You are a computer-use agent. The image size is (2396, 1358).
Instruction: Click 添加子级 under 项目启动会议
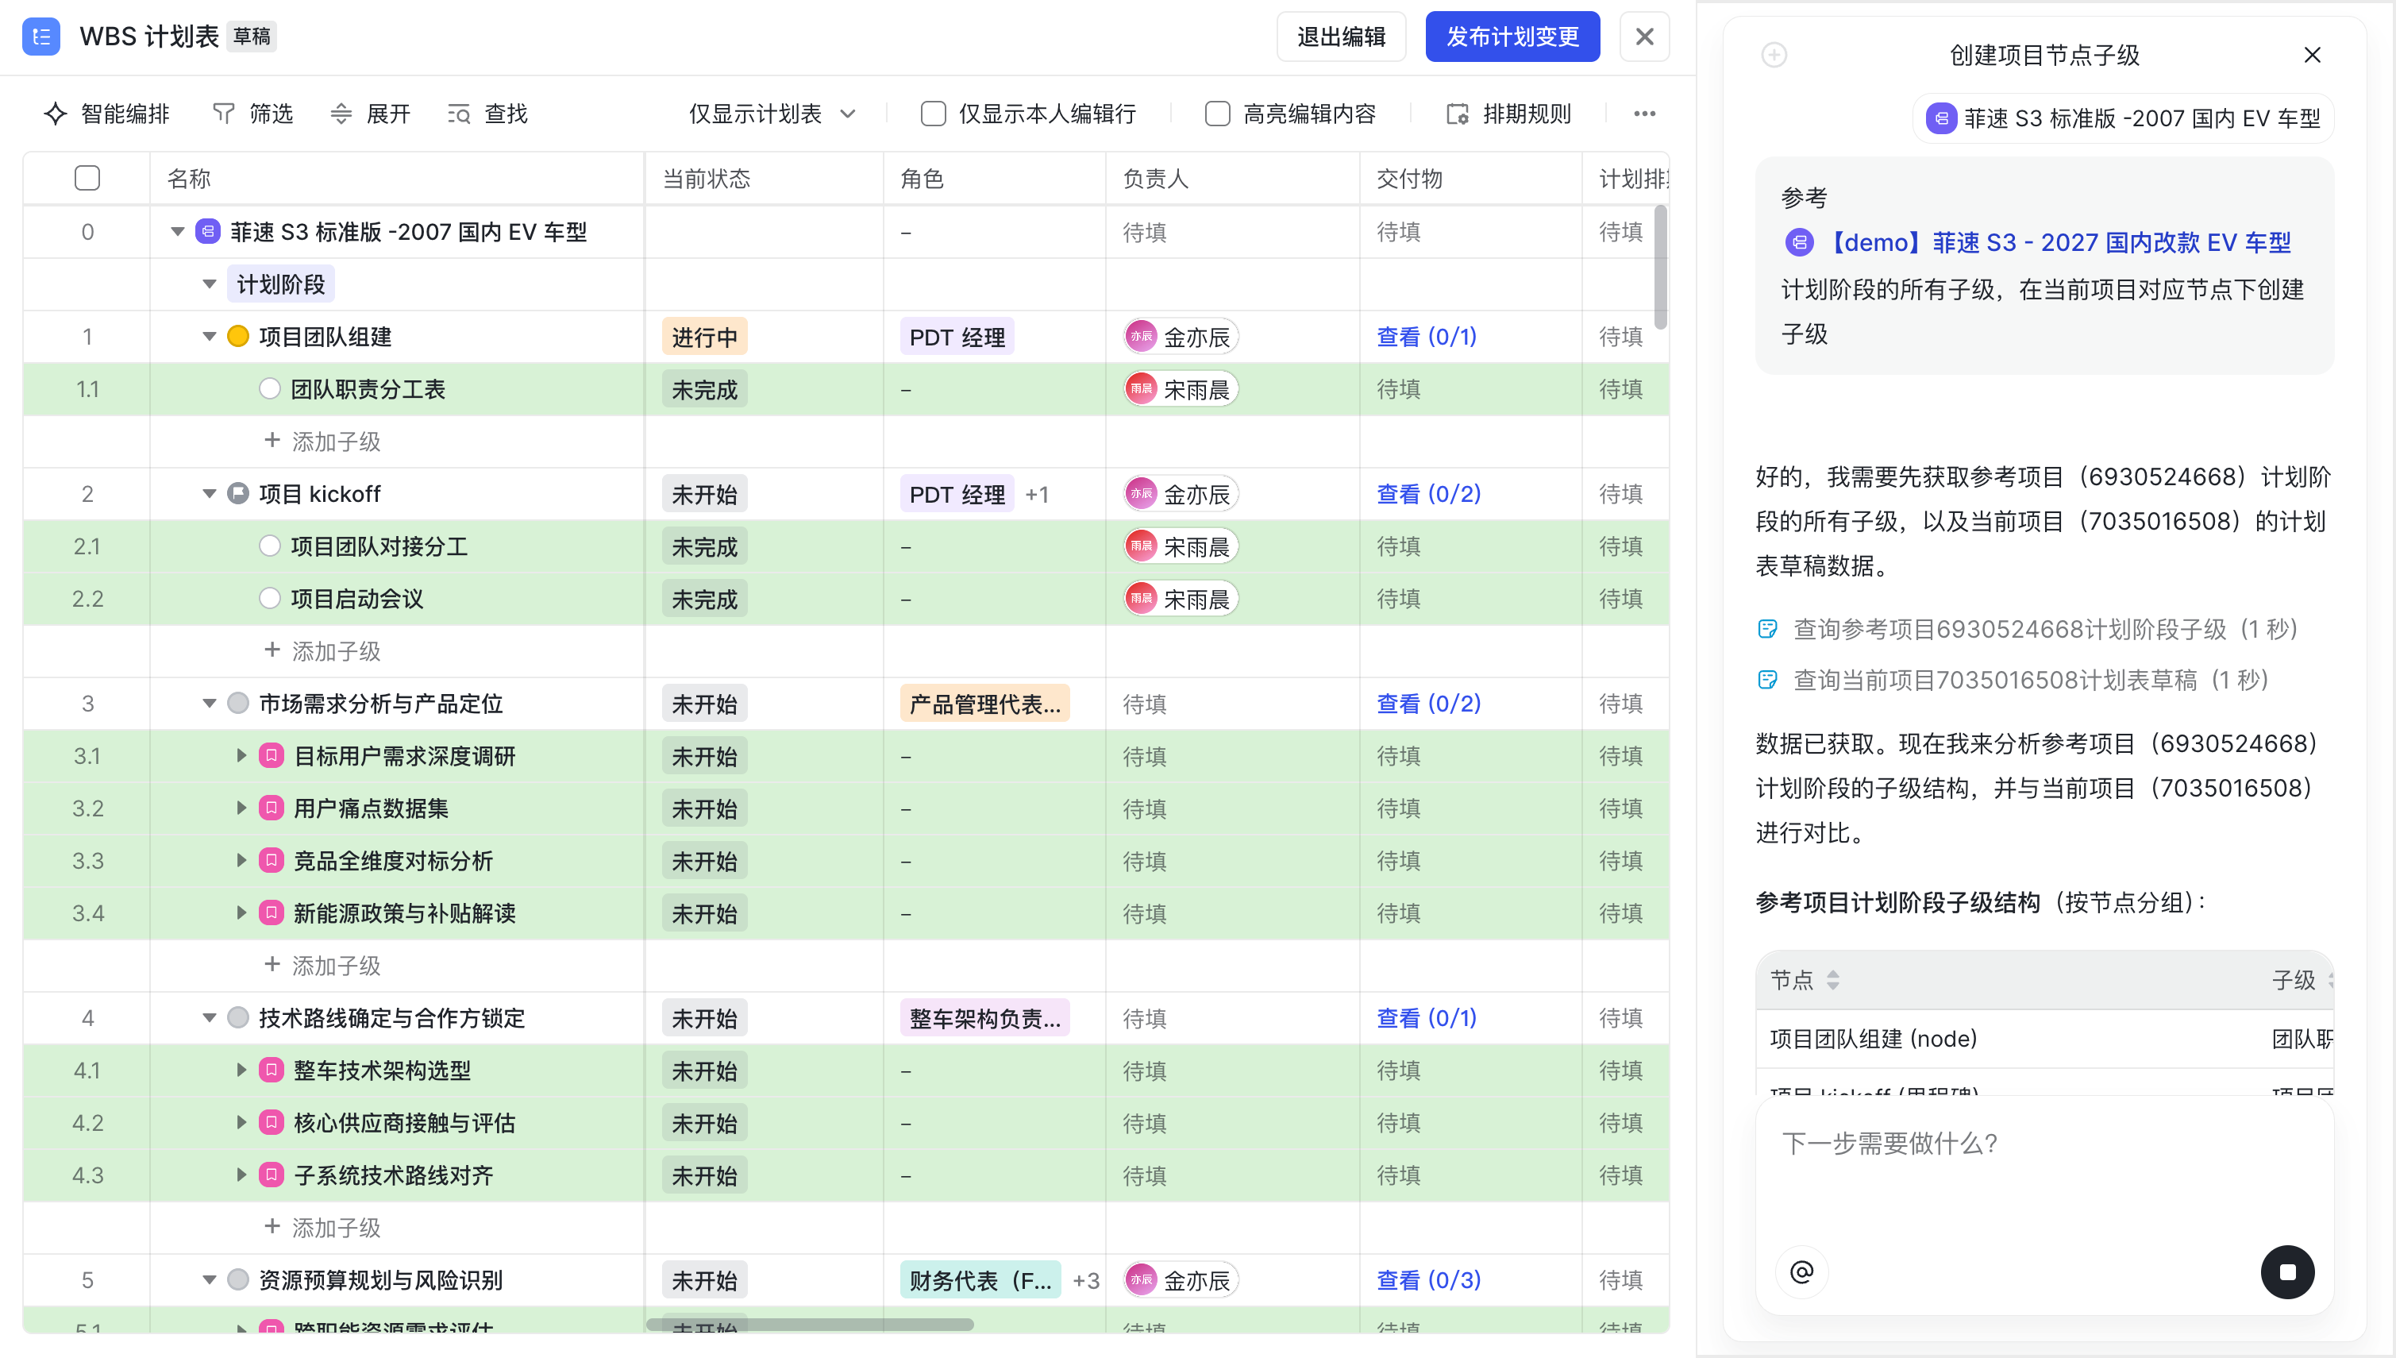pos(322,651)
